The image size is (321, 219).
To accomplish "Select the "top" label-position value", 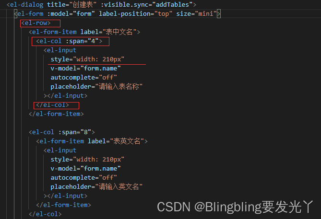I will [x=163, y=14].
